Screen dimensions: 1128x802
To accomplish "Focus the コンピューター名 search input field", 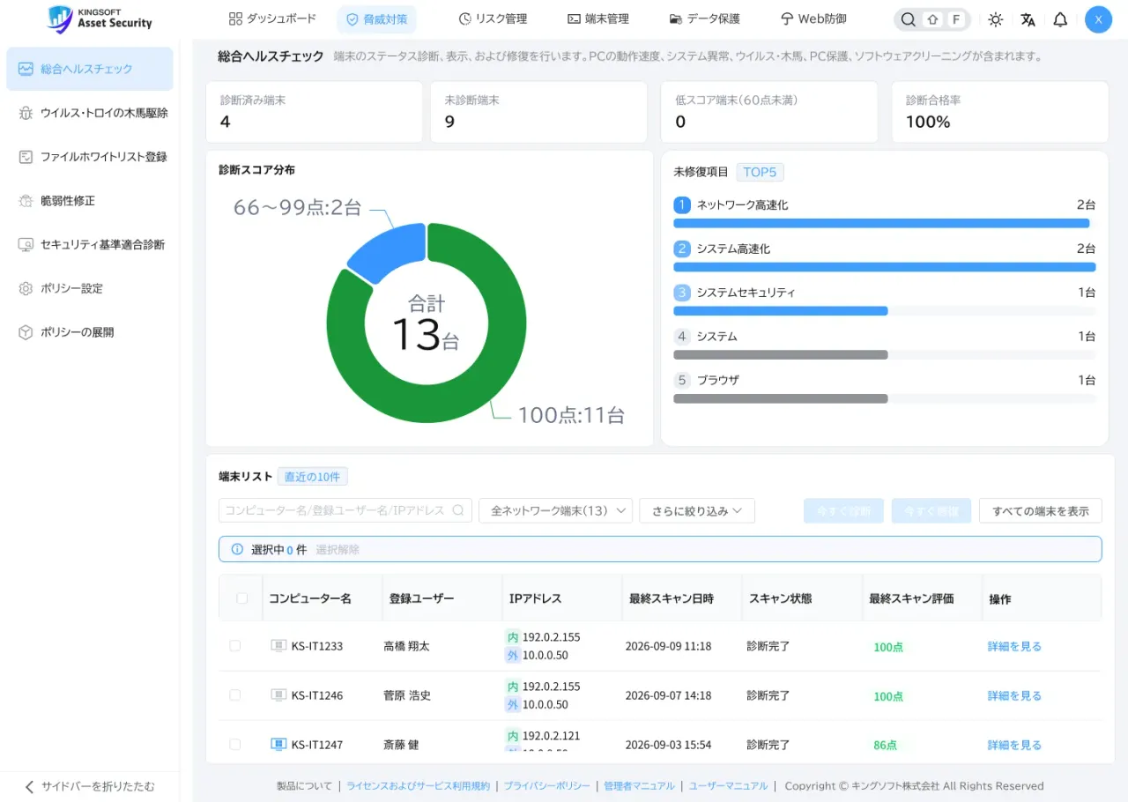I will click(345, 510).
